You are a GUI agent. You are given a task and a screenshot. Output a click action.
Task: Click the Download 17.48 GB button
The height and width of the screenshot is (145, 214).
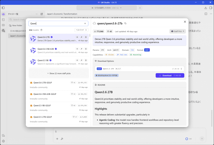[x=170, y=75]
